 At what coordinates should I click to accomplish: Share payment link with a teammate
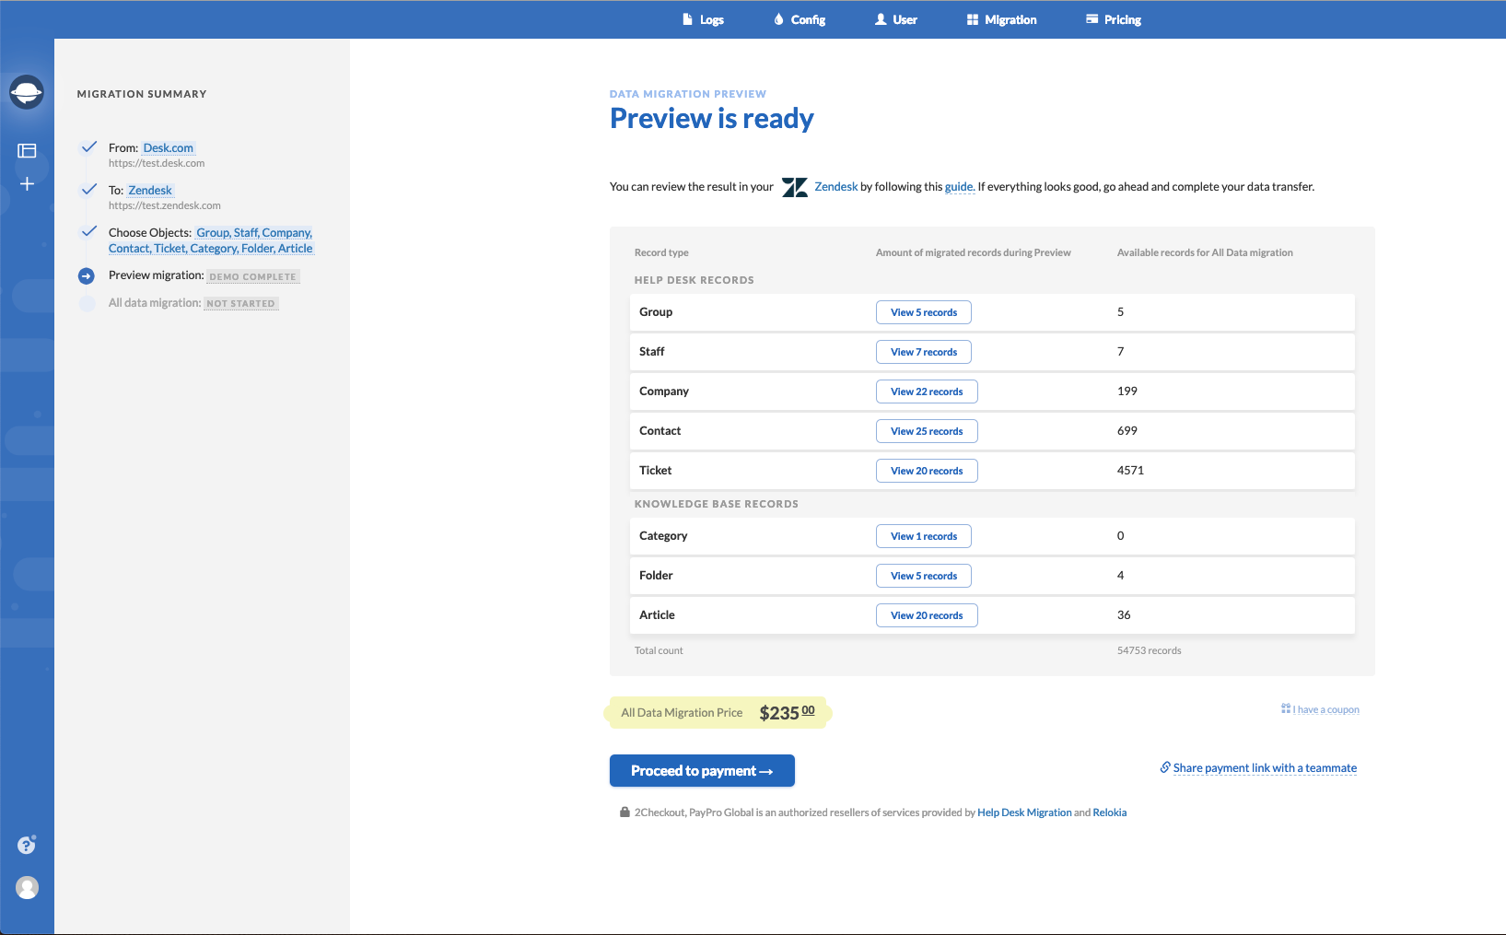[x=1265, y=768]
